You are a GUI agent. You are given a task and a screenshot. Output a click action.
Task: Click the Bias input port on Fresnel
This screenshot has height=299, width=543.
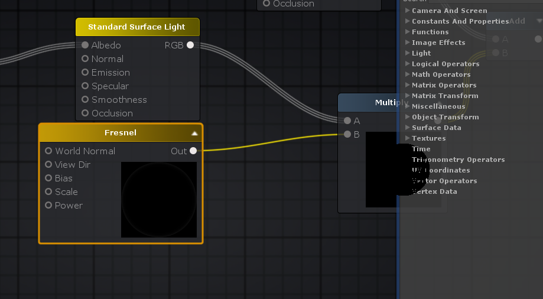pyautogui.click(x=48, y=178)
